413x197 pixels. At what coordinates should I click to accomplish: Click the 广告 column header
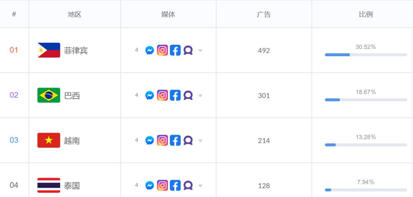click(263, 14)
